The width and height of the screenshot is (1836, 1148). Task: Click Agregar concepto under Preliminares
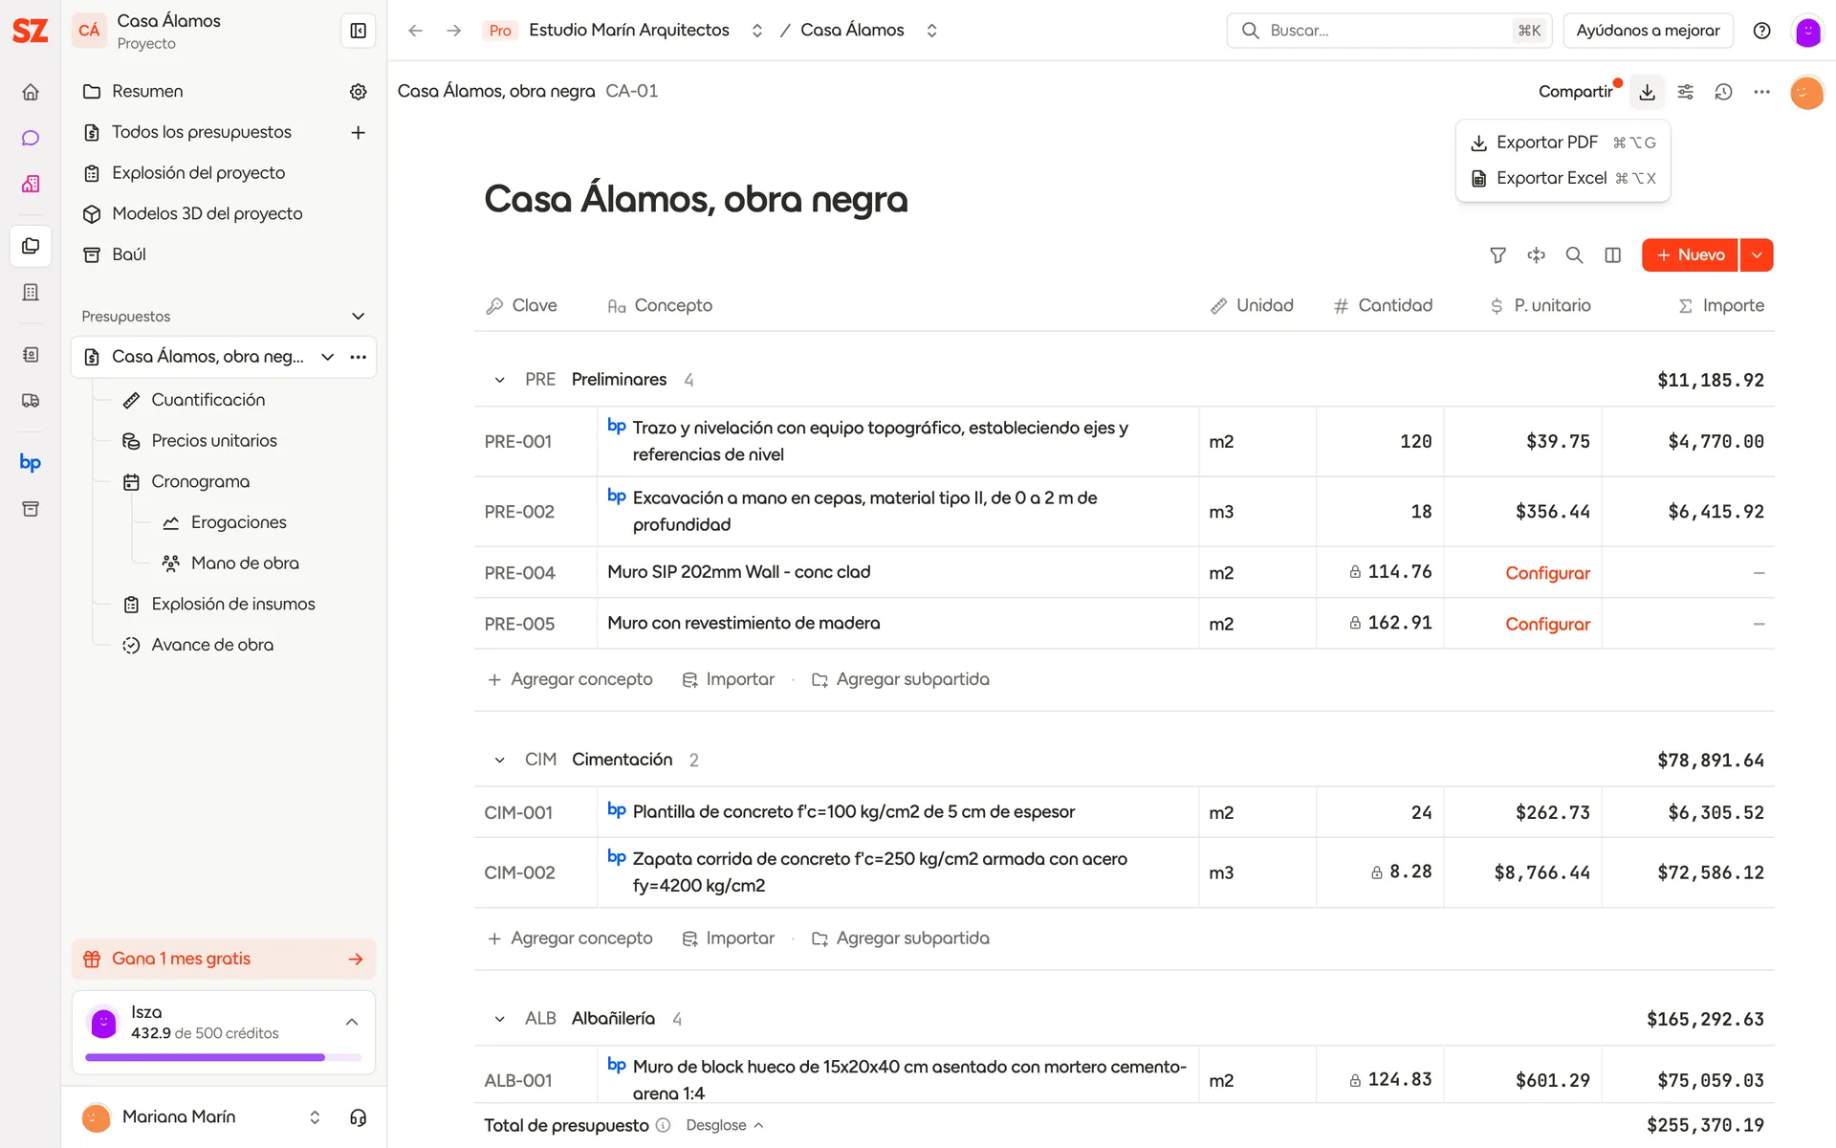[x=571, y=679]
